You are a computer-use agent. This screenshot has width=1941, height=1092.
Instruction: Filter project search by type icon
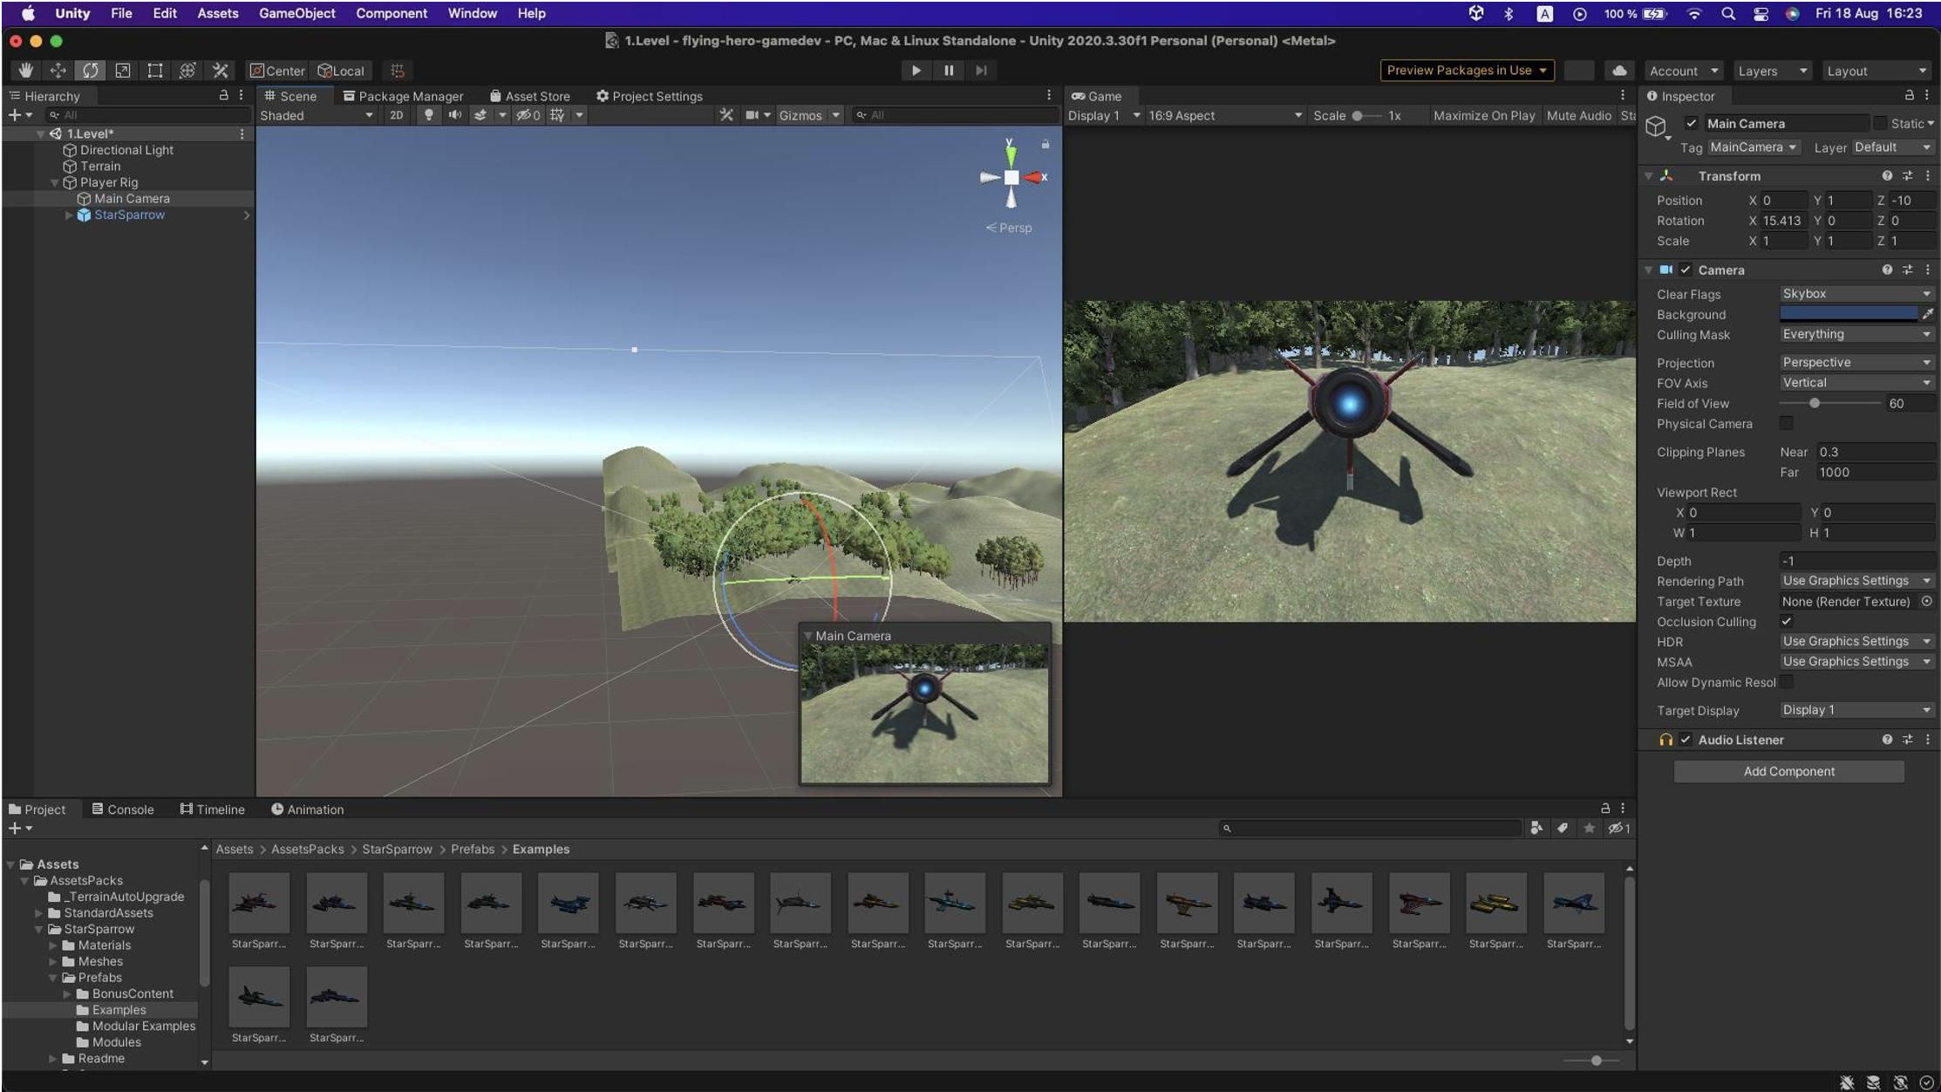point(1536,828)
